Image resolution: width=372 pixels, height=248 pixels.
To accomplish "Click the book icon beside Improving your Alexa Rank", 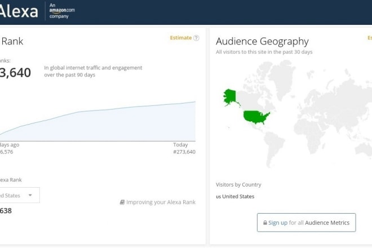I will (122, 202).
